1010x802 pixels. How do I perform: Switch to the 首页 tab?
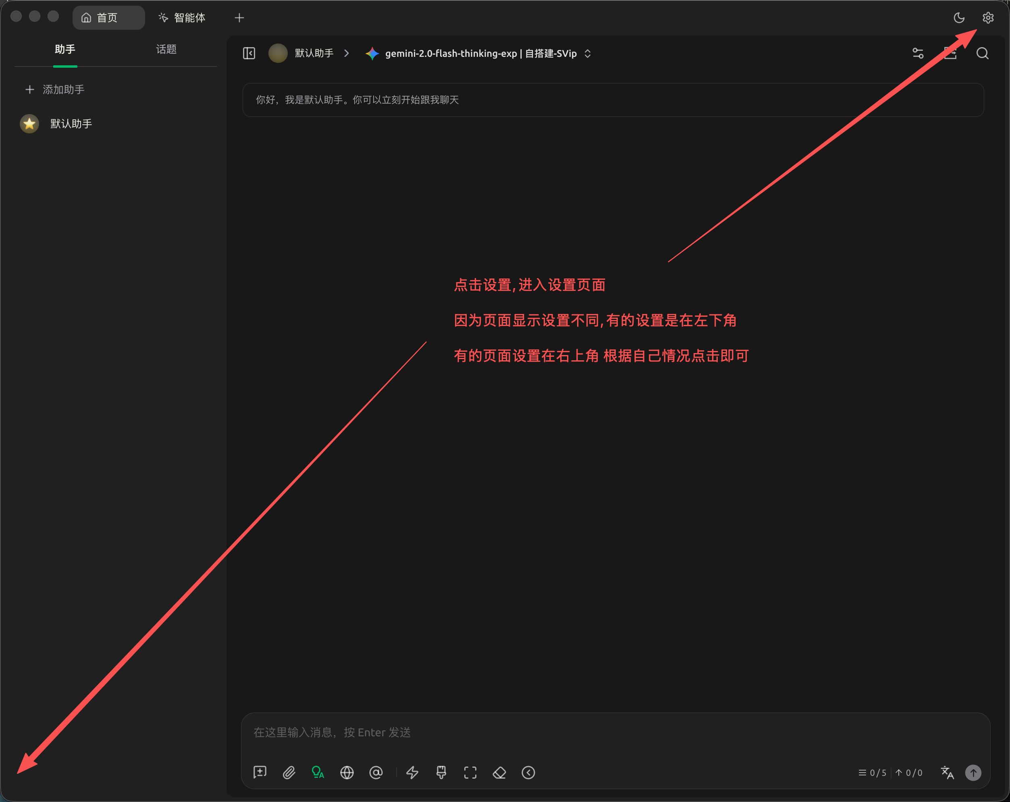click(109, 18)
